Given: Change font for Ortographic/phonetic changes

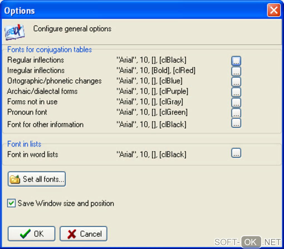Looking at the screenshot, I should [236, 82].
